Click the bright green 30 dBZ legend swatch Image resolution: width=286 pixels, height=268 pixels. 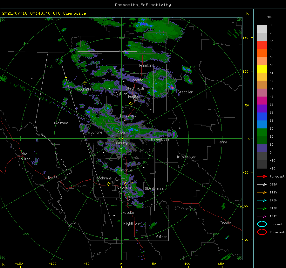pos(262,133)
